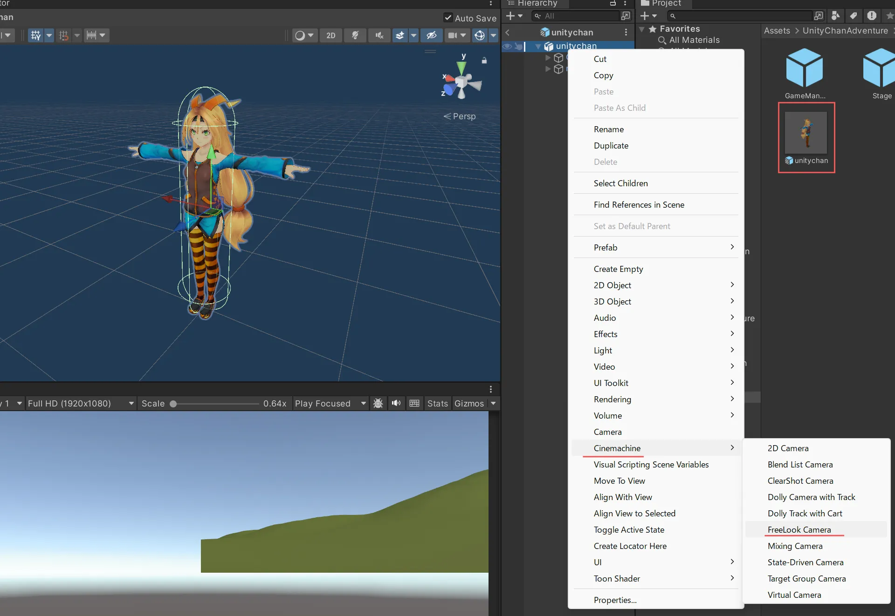Open the Play Focused dropdown
The width and height of the screenshot is (895, 616).
coord(330,403)
